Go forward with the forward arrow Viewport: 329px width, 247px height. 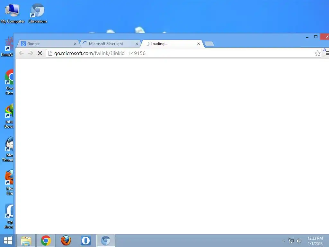pyautogui.click(x=31, y=53)
